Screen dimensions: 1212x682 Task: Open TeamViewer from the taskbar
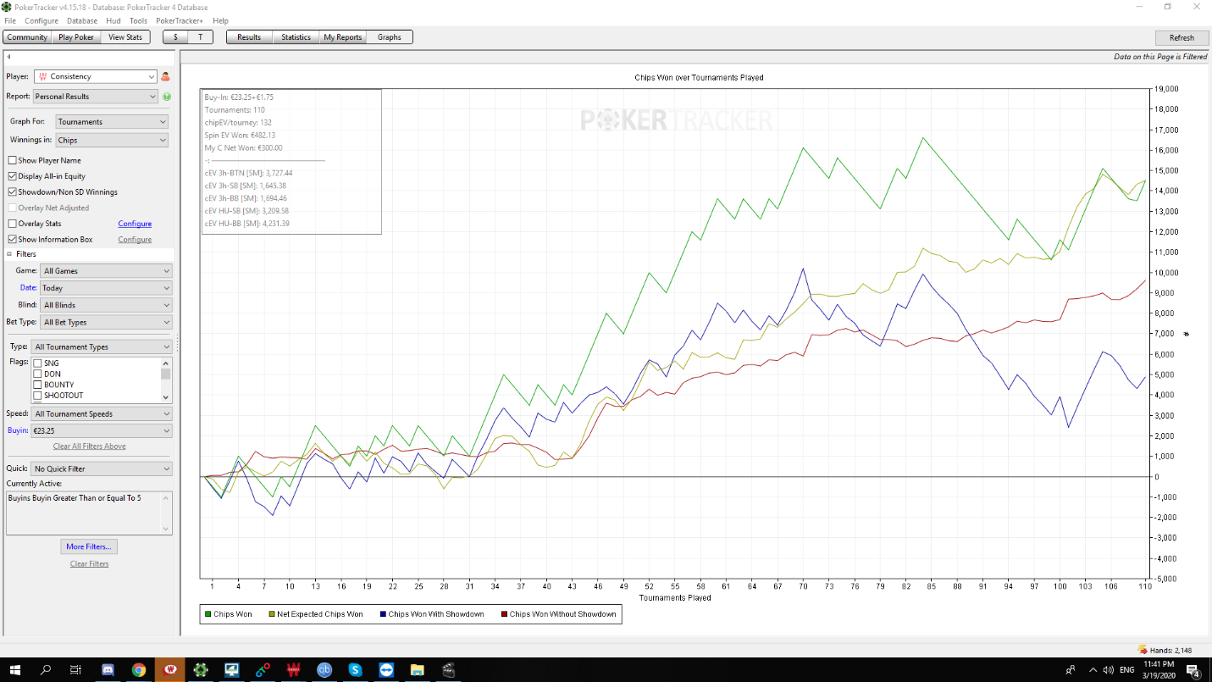(x=386, y=669)
